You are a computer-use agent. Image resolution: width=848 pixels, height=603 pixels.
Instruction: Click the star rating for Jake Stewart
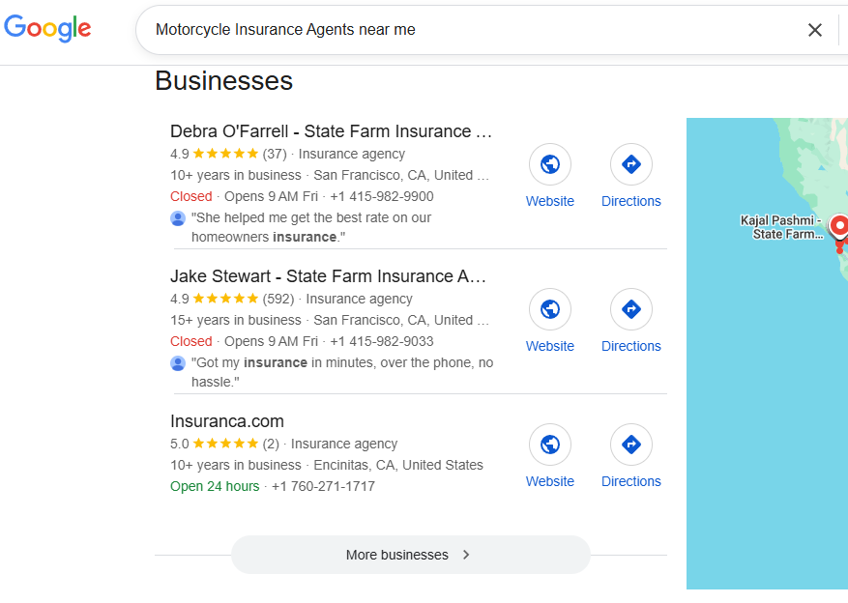coord(225,300)
